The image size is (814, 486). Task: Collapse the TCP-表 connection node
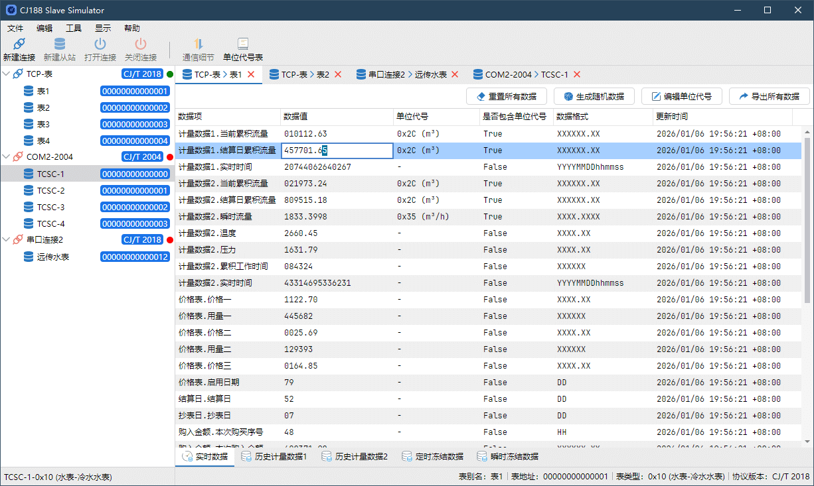click(6, 74)
